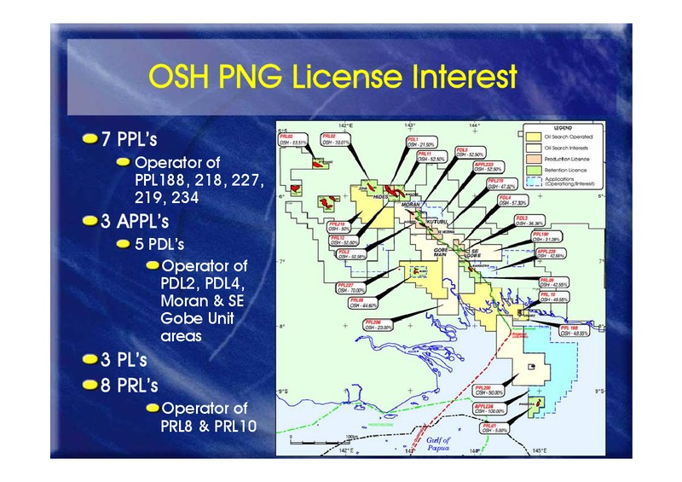This screenshot has width=682, height=482.
Task: Click the PPL227 OSH 70.00% map callout
Action: [350, 287]
